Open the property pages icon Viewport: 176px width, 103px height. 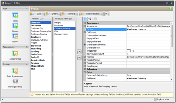[95, 19]
